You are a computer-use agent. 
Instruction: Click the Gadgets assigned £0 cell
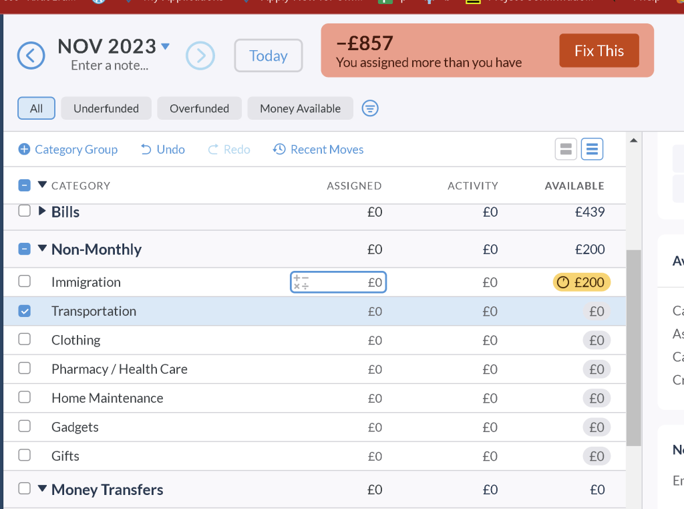click(375, 427)
